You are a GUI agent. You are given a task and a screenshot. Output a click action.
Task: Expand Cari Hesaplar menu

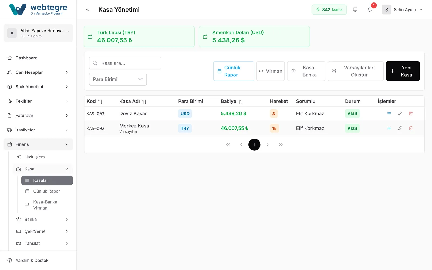click(x=38, y=72)
